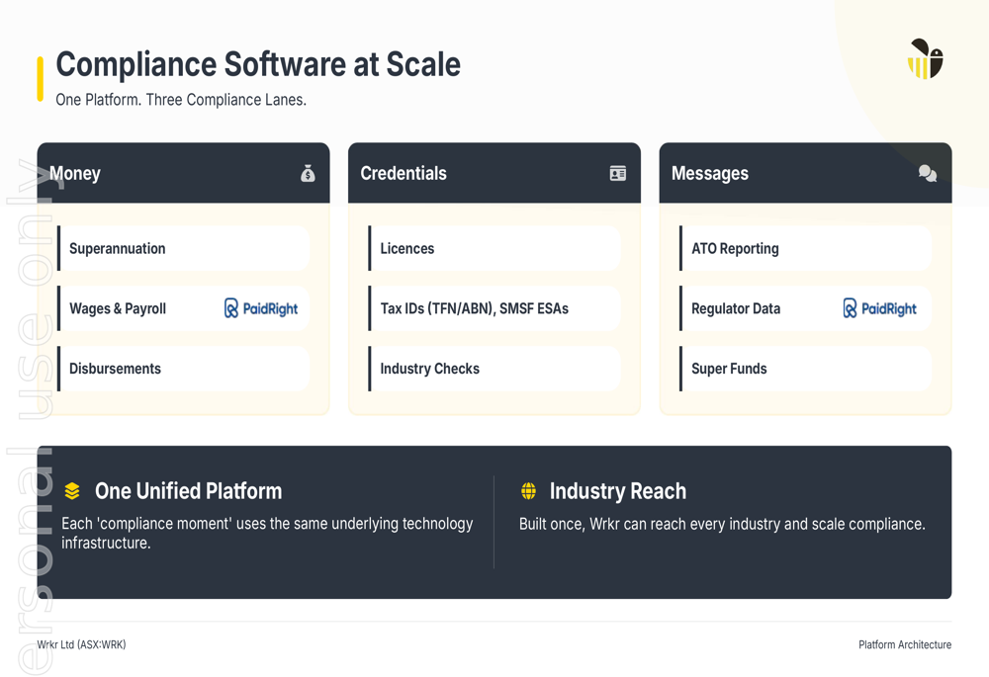Image resolution: width=989 pixels, height=677 pixels.
Task: Click the ID card icon in Credentials header
Action: pos(618,173)
